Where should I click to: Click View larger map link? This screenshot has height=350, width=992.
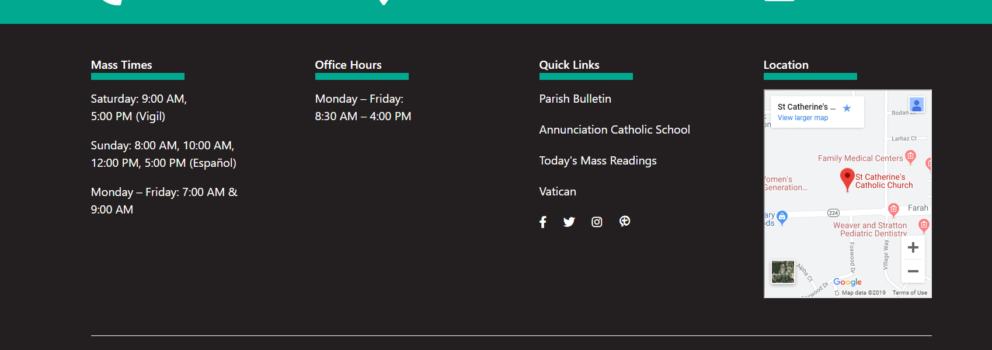point(803,118)
